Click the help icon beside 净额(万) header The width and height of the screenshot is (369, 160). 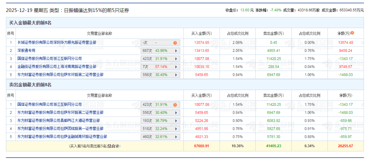352,33
